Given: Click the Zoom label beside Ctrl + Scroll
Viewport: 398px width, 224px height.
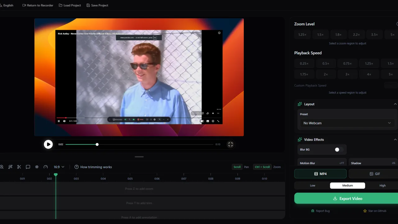Looking at the screenshot, I should [x=277, y=167].
